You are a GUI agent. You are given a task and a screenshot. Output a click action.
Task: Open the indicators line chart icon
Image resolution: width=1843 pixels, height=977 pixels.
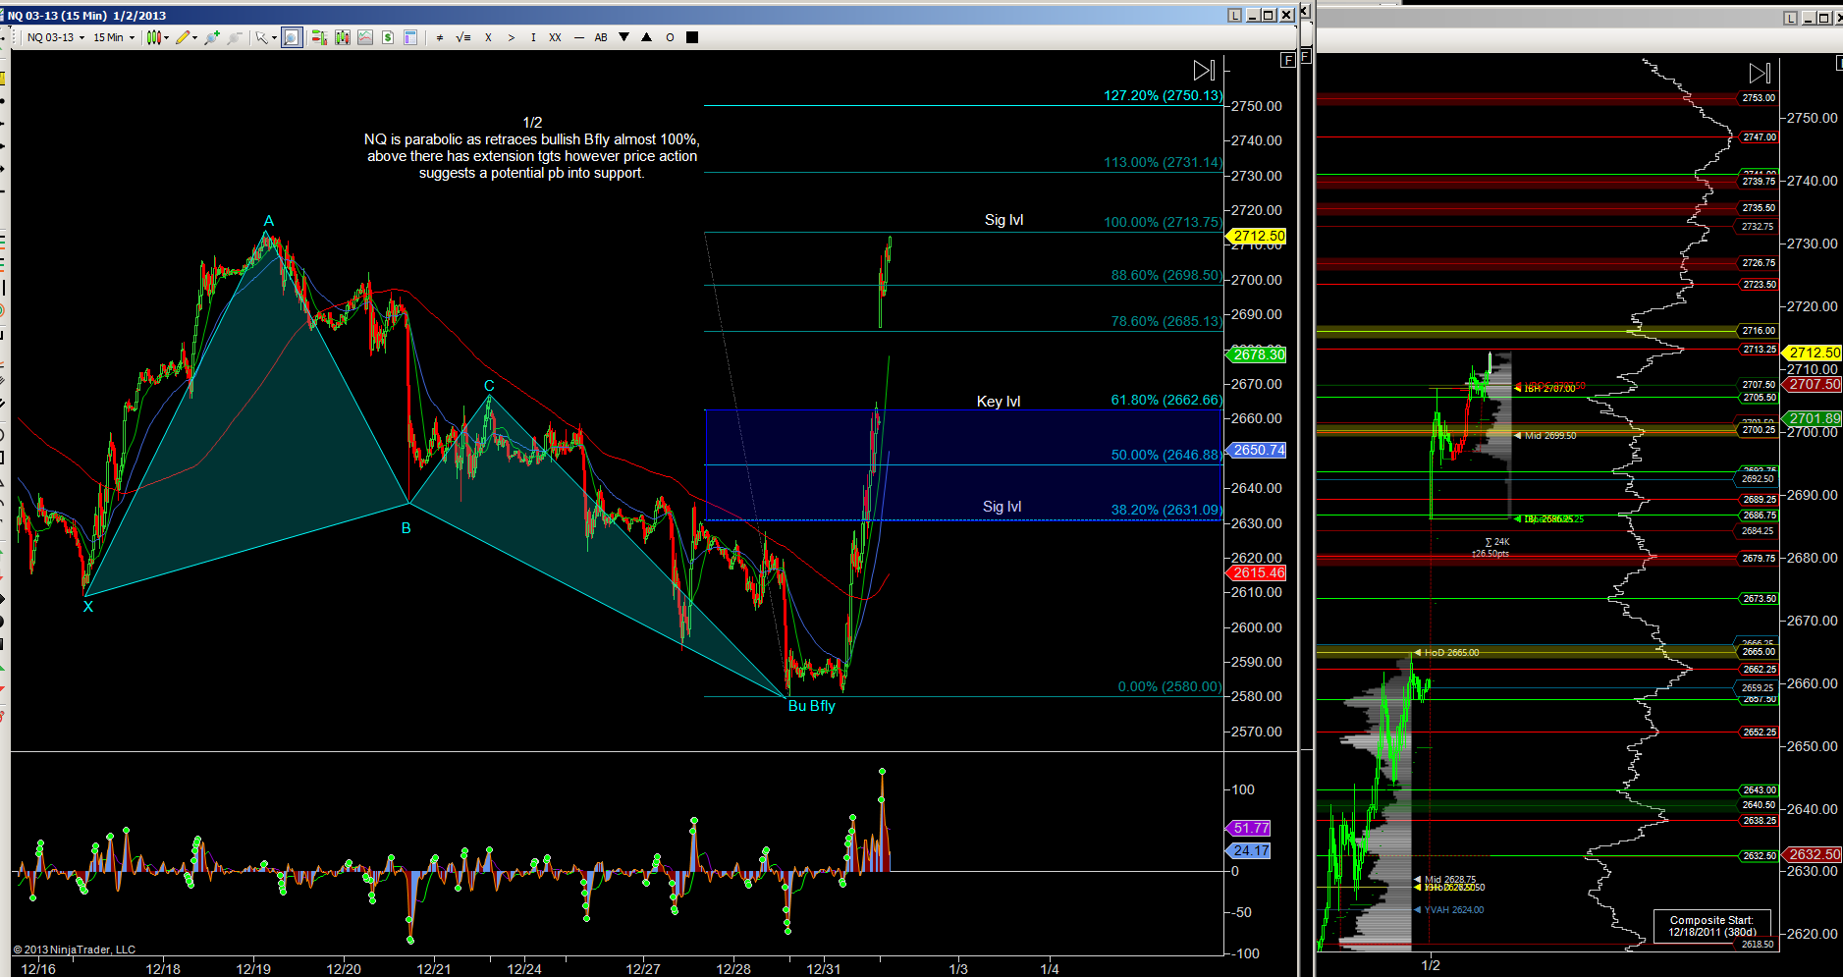(365, 37)
